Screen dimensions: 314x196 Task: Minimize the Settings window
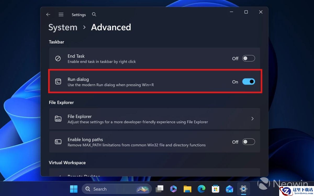click(231, 12)
